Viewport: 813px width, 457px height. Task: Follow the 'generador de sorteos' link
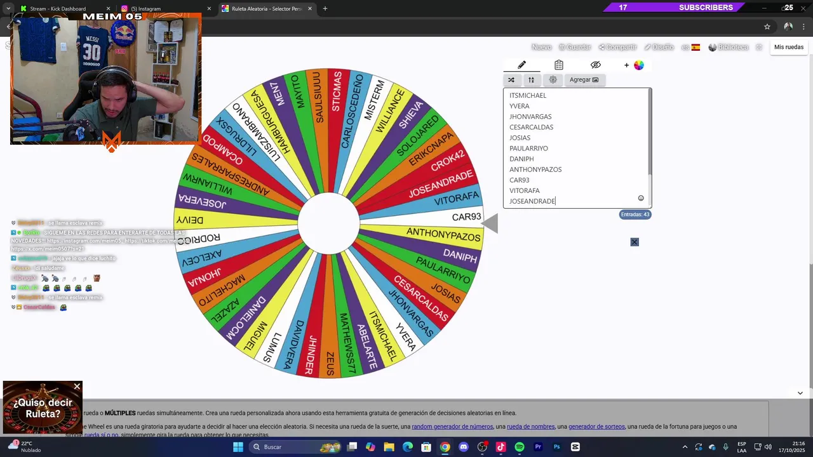pyautogui.click(x=596, y=427)
